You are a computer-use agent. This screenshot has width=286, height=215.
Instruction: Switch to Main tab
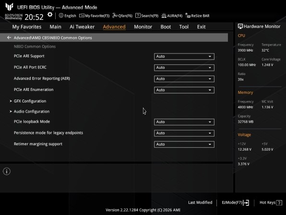pyautogui.click(x=56, y=26)
